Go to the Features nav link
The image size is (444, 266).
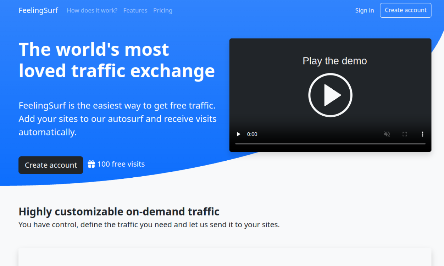tap(135, 10)
